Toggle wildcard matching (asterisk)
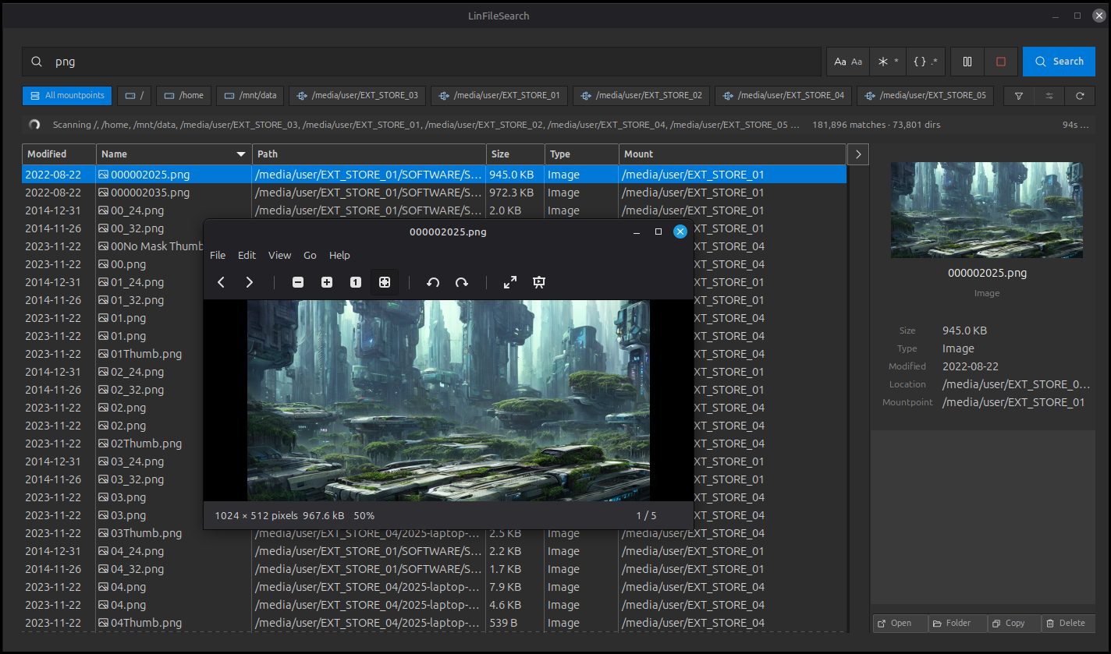1111x654 pixels. pyautogui.click(x=888, y=62)
